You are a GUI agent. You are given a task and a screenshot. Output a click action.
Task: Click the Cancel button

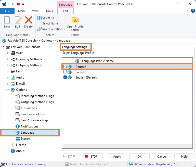coord(162,157)
